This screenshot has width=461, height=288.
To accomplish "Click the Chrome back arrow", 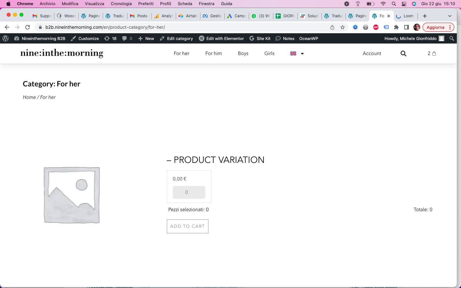I will tap(7, 27).
